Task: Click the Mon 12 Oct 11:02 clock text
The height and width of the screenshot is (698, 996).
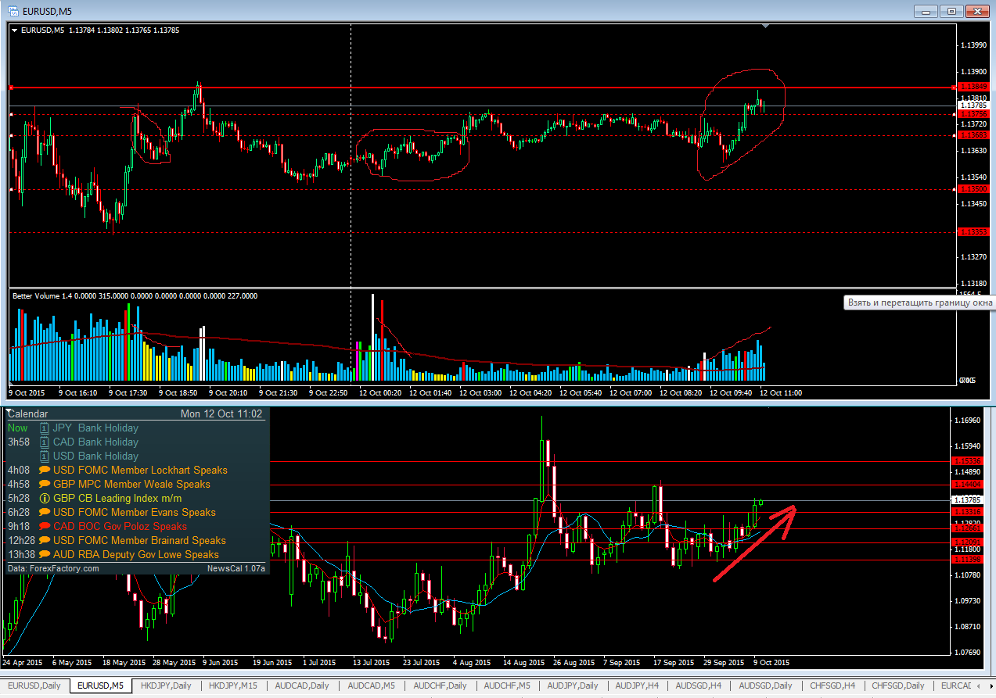Action: click(221, 413)
